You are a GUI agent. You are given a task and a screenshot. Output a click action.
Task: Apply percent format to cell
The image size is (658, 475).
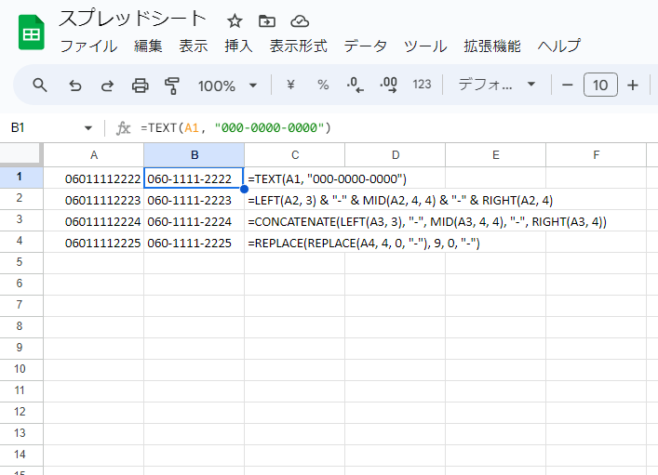coord(323,86)
